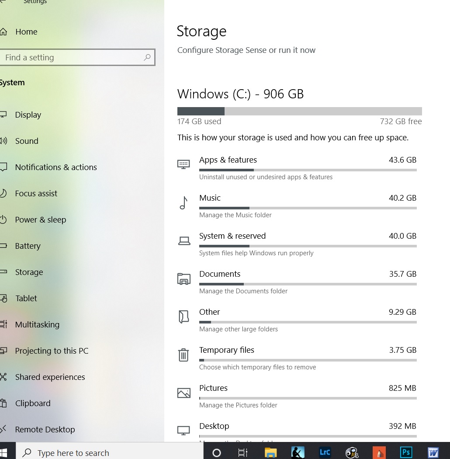Click the Shared experiences icon

[3, 377]
